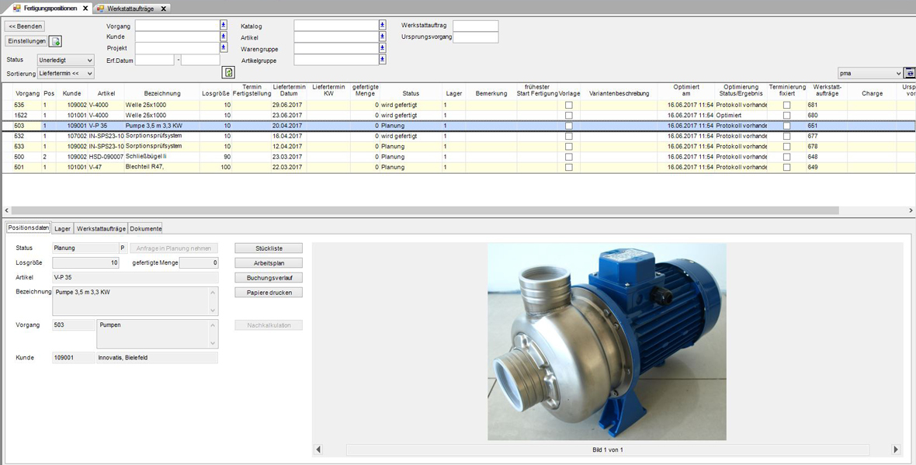Open the Warengruppe lookup arrow icon
The width and height of the screenshot is (916, 465).
[382, 48]
